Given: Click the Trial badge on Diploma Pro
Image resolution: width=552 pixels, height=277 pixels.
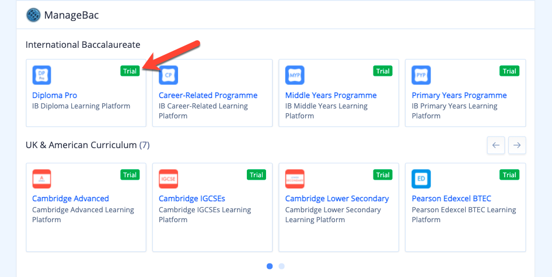Looking at the screenshot, I should point(130,71).
